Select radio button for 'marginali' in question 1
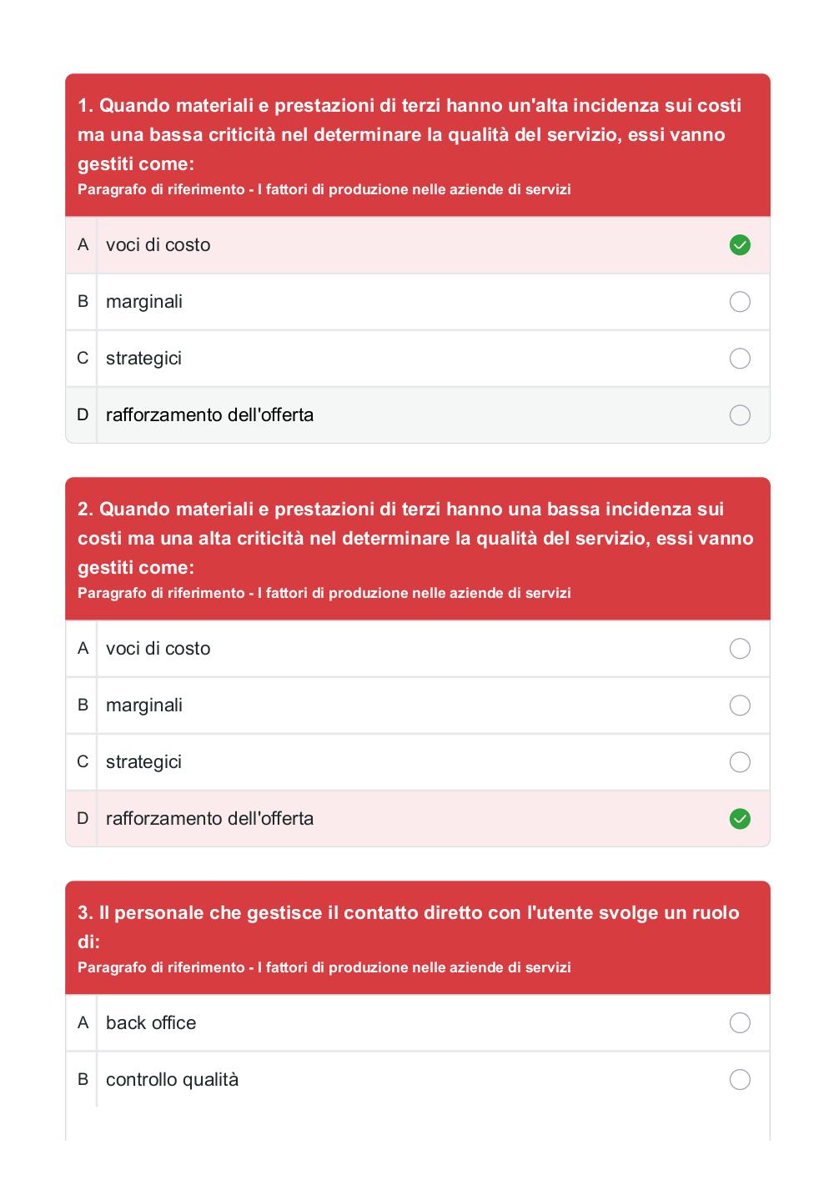This screenshot has height=1180, width=834. click(740, 302)
